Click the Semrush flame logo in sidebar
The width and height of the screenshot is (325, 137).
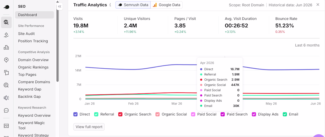(x=6, y=7)
